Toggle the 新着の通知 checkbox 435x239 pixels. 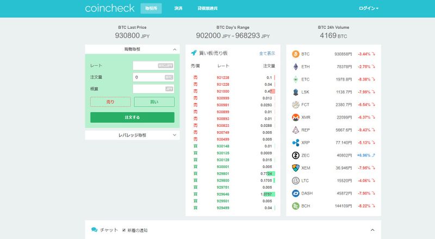124,230
